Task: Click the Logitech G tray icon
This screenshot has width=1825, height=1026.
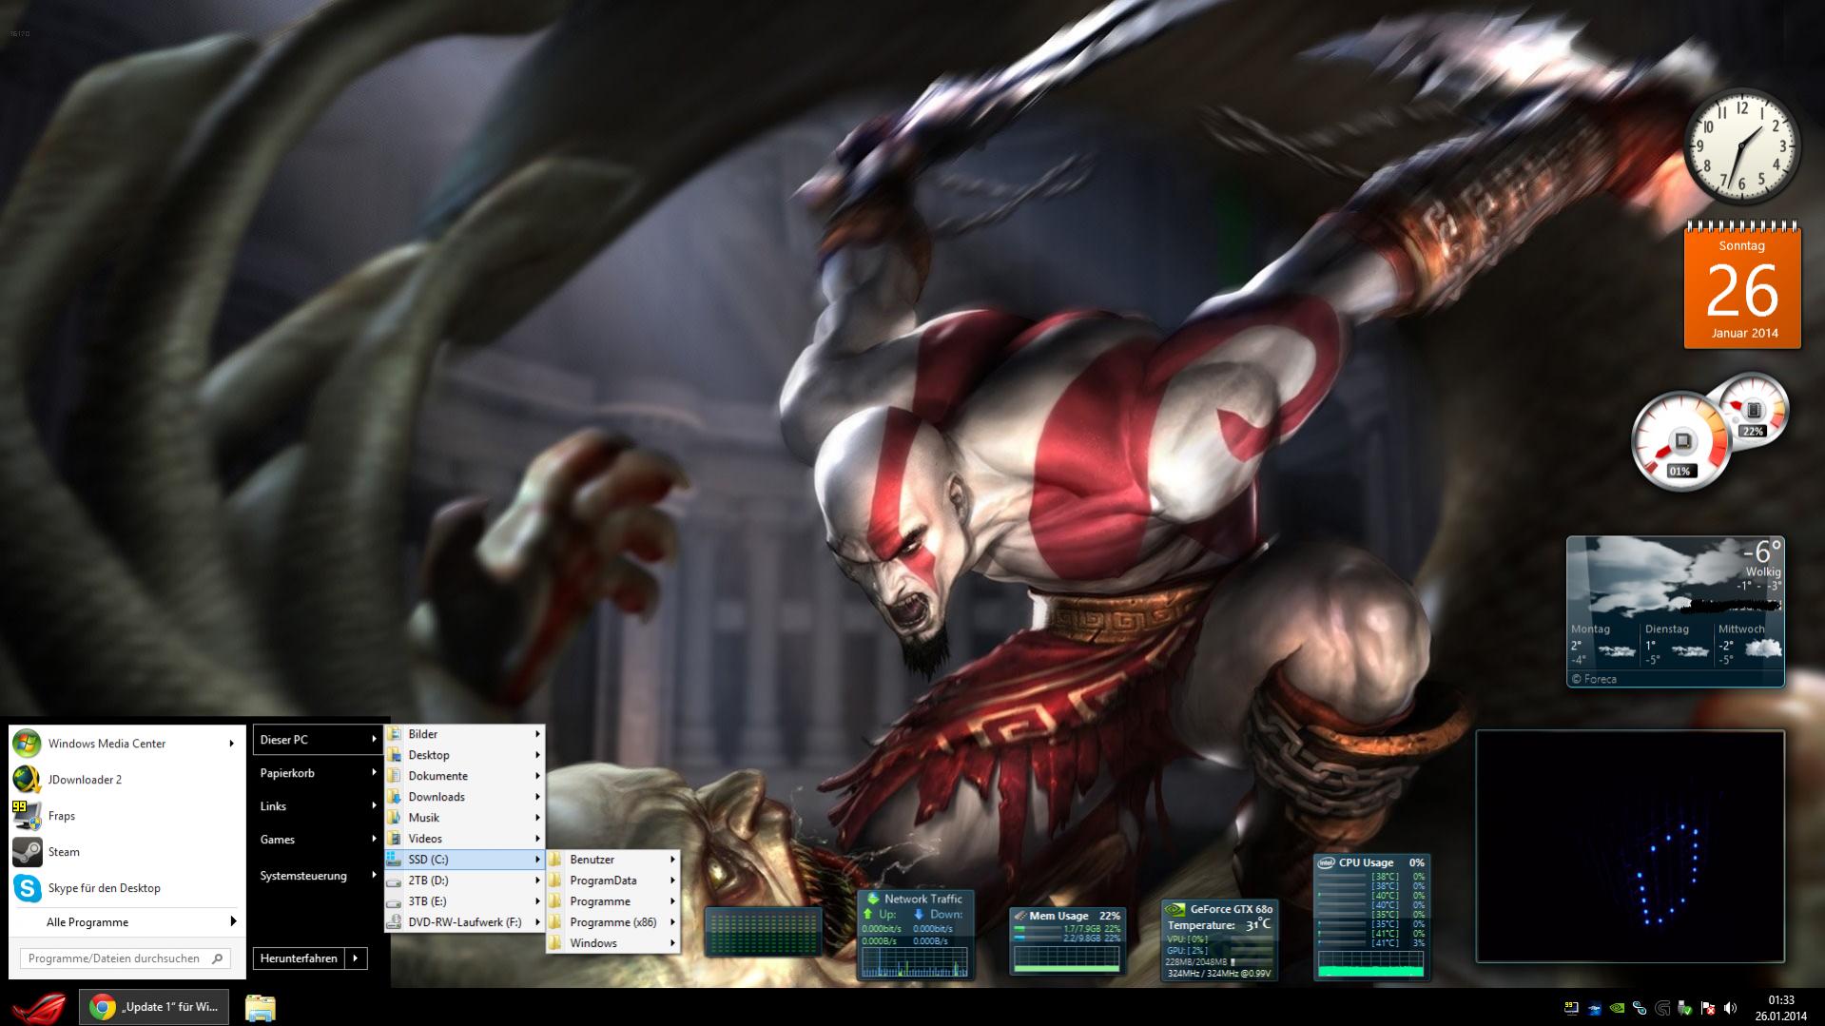Action: 1662,1008
